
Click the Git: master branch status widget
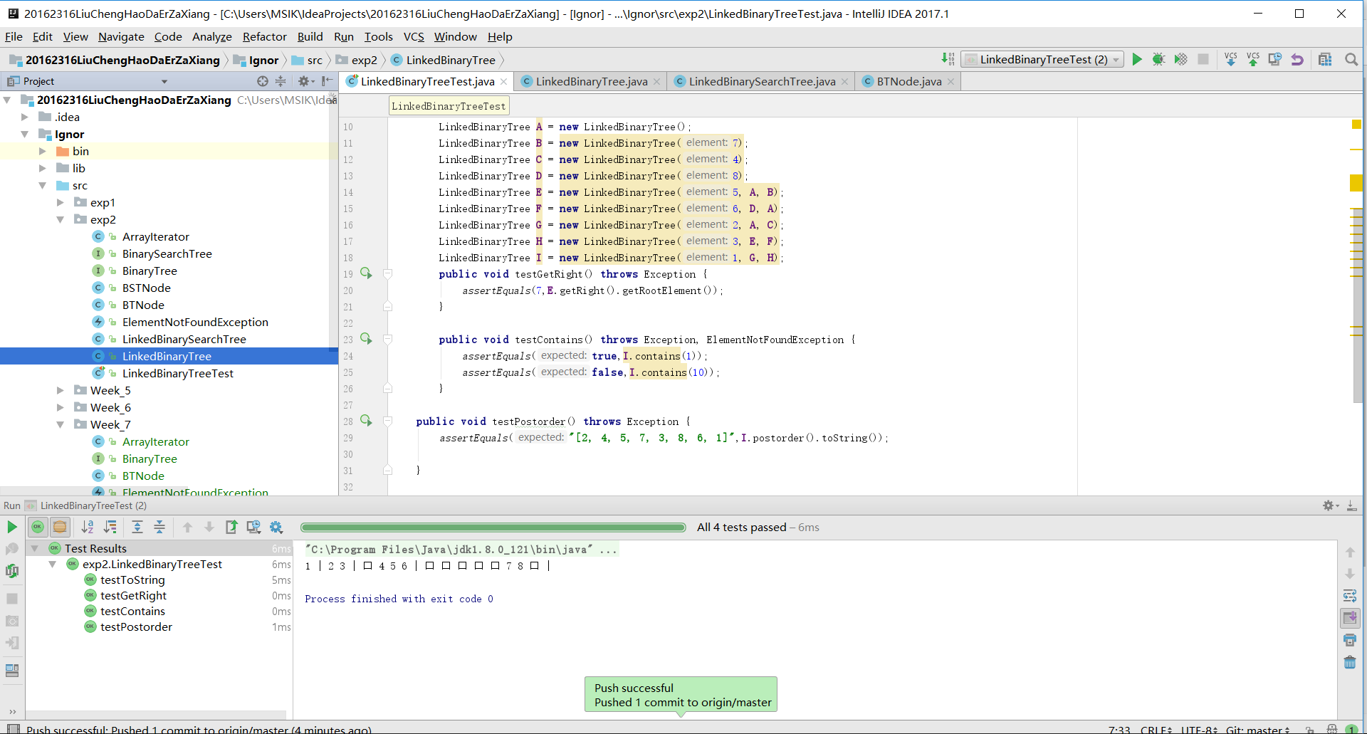(1258, 729)
